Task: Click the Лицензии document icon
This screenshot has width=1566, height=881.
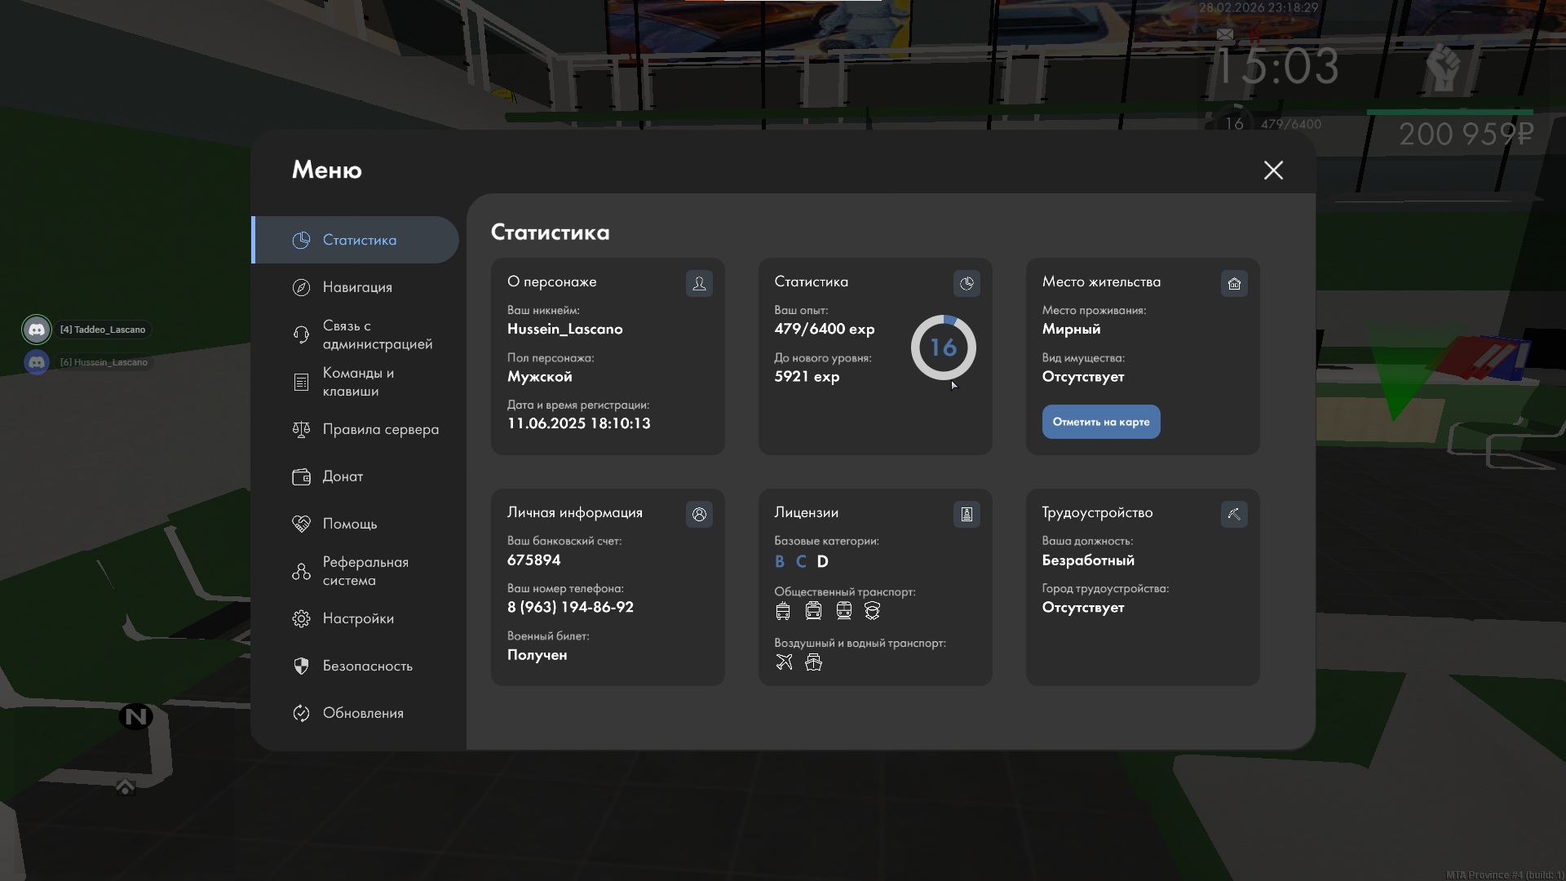Action: click(x=967, y=514)
